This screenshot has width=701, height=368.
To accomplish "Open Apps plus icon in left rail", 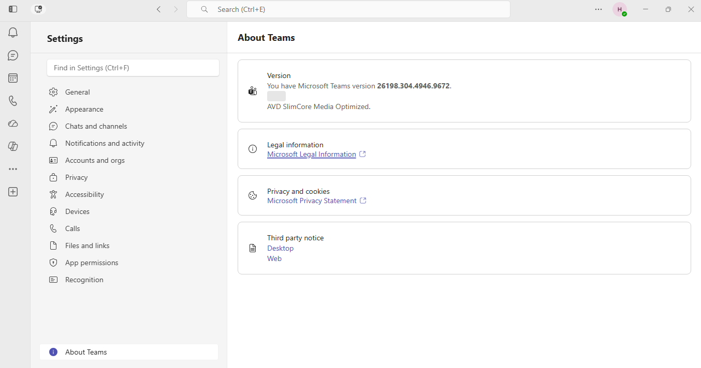I will pos(13,192).
